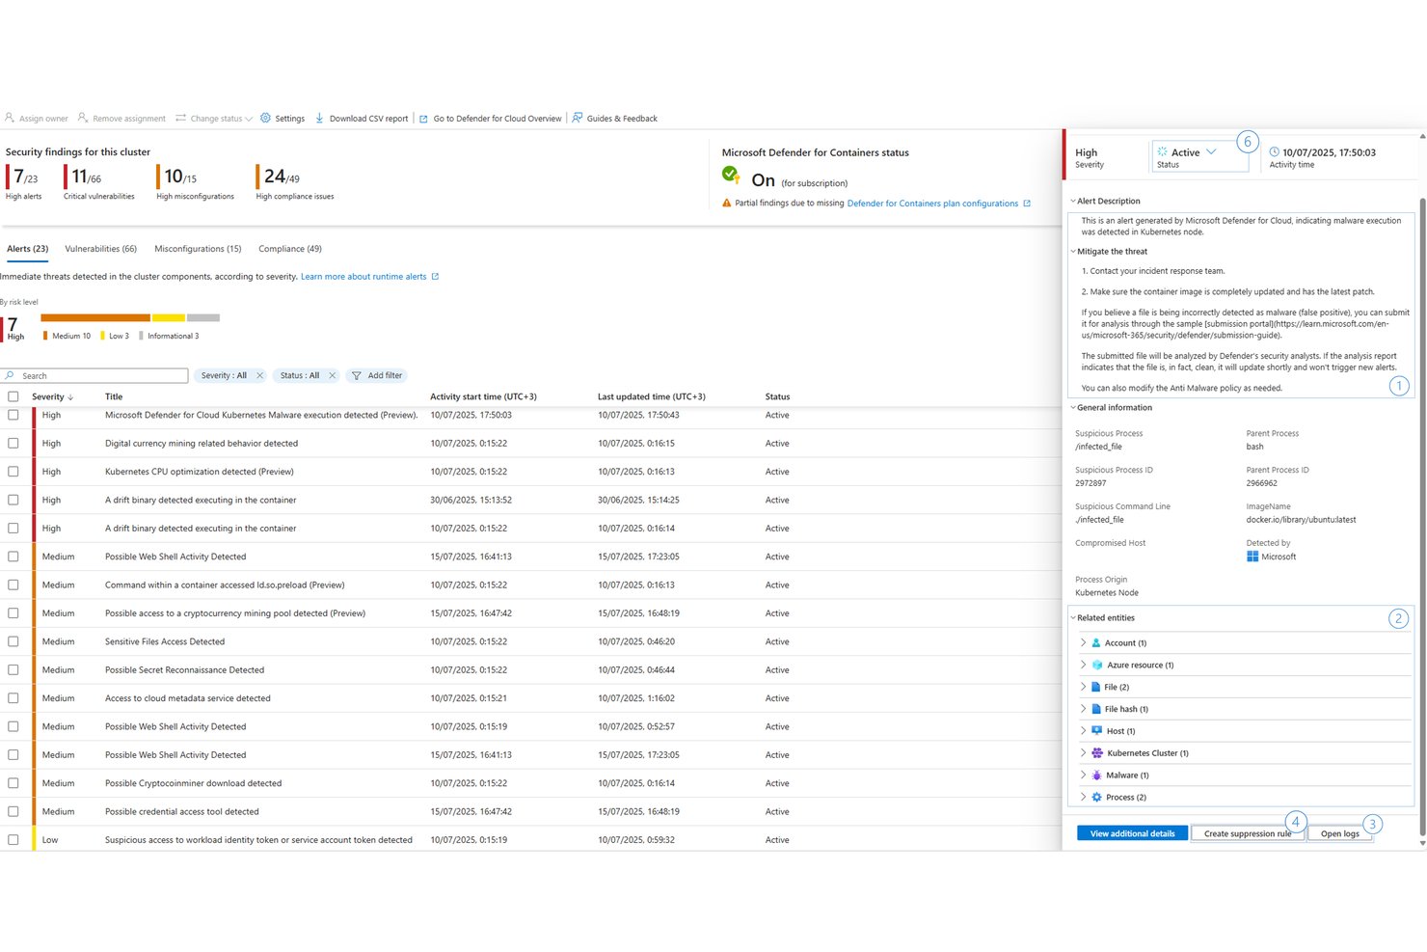Switch to the Vulnerabilities (66) tab
Screen dimensions: 1427x952
coord(100,249)
